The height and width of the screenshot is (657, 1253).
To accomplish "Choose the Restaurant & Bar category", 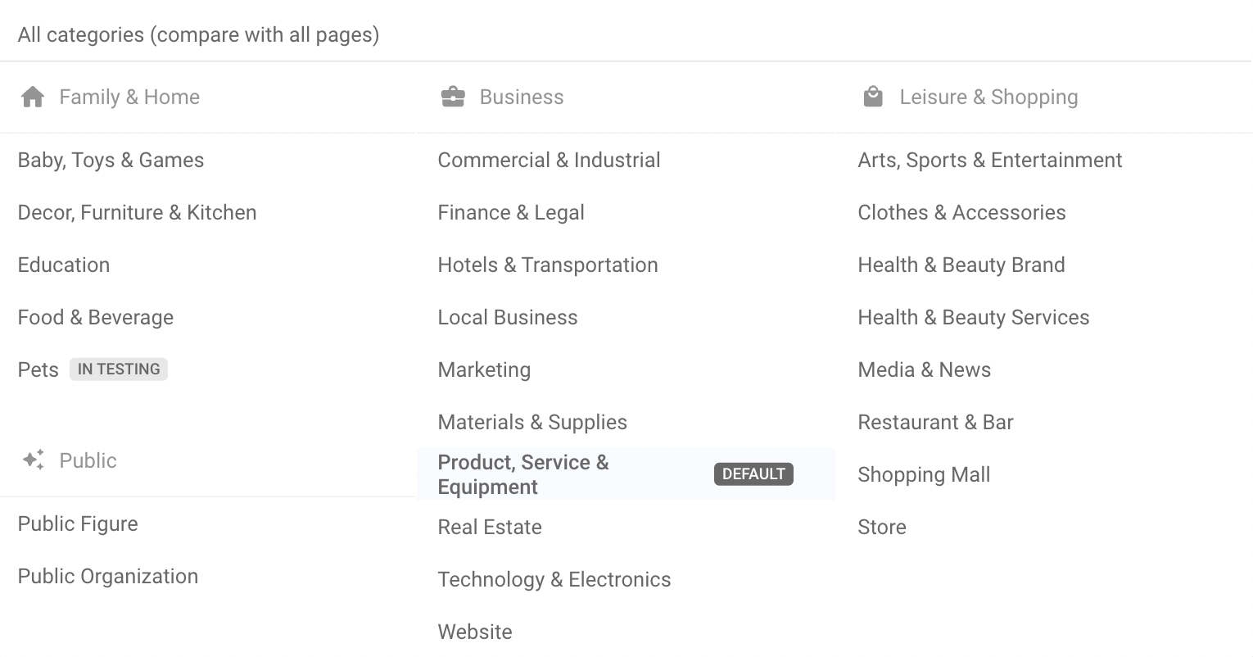I will pyautogui.click(x=935, y=423).
